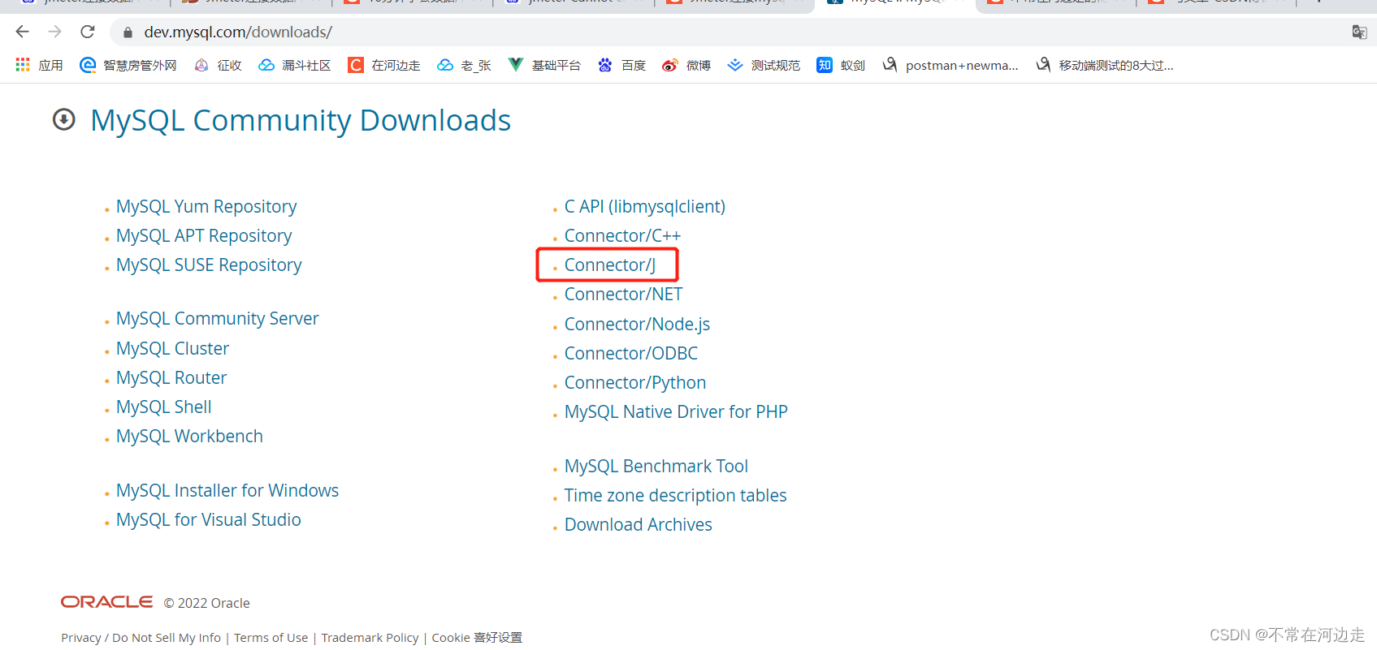Open the 征收 bookmark
The width and height of the screenshot is (1377, 650).
(x=218, y=65)
